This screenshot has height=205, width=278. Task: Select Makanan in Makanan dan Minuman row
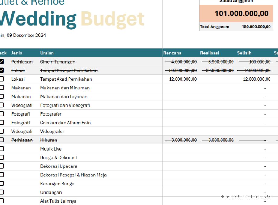21,88
